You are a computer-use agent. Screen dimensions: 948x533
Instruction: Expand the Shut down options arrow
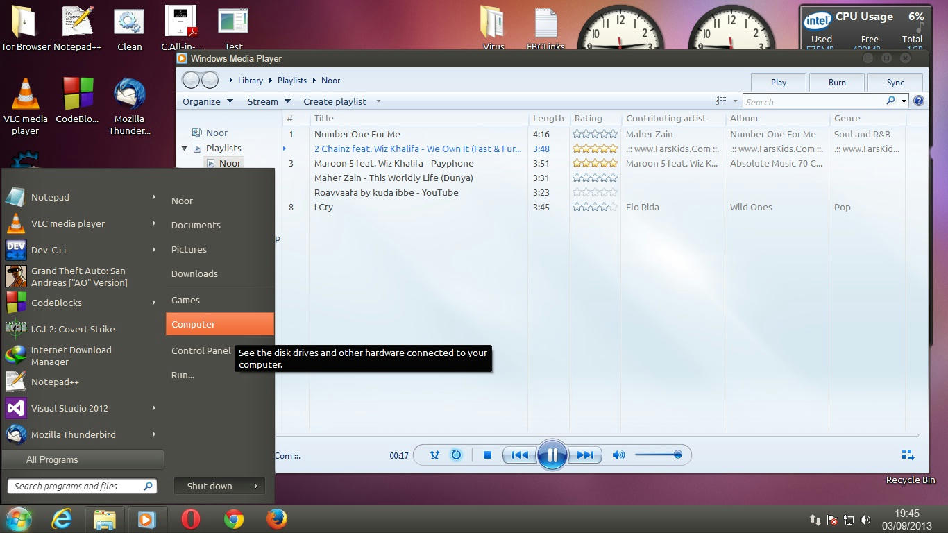(256, 486)
